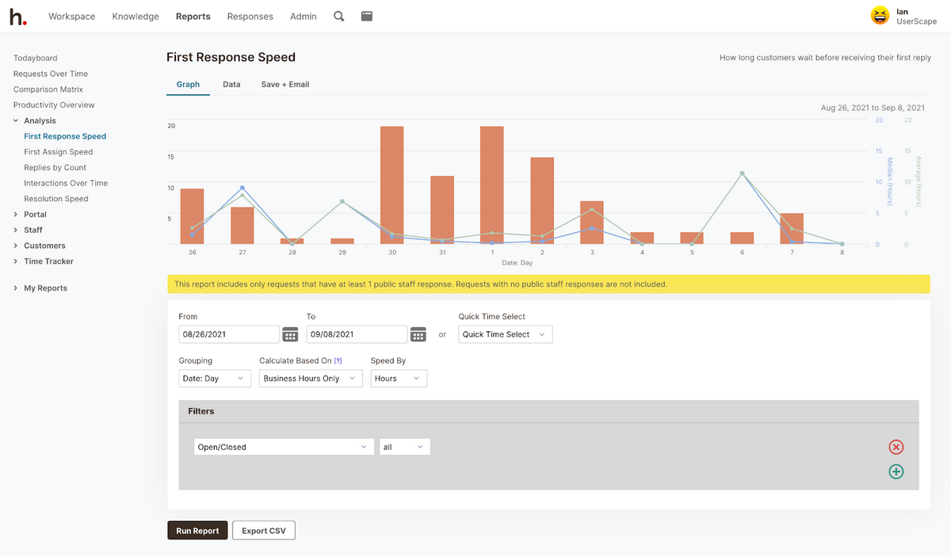
Task: Open the Save + Email tab
Action: (x=285, y=84)
